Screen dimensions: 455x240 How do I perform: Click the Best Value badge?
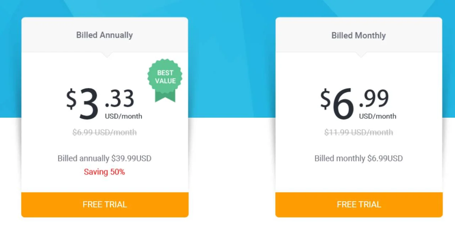165,76
